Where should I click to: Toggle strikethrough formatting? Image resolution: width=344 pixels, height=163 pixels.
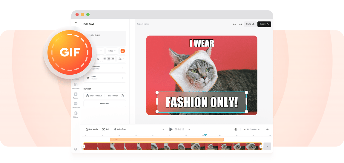coord(98,59)
